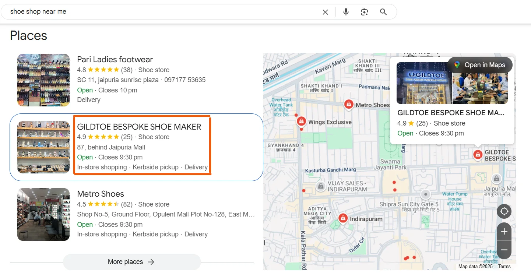
Task: Click Metro Shoes rating 4.5 (82)
Action: pos(105,204)
